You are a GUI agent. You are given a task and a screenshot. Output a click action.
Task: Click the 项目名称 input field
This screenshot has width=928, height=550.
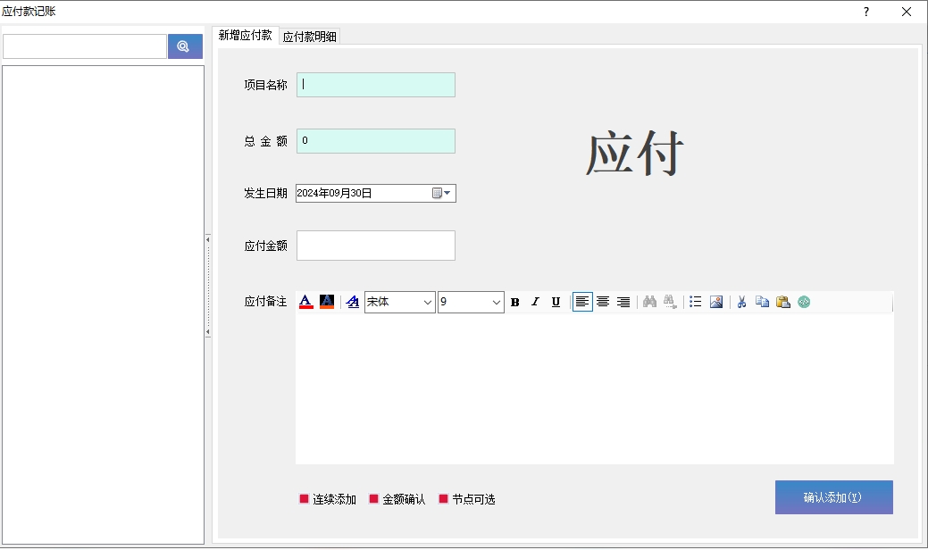(376, 85)
